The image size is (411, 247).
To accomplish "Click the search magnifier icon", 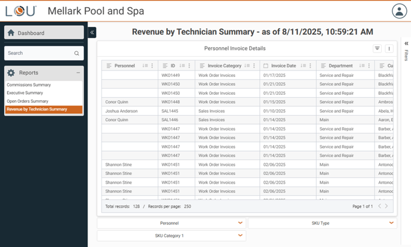I will (76, 53).
